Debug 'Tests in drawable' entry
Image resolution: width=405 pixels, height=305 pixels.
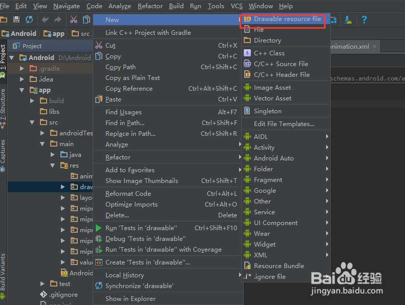click(x=167, y=239)
